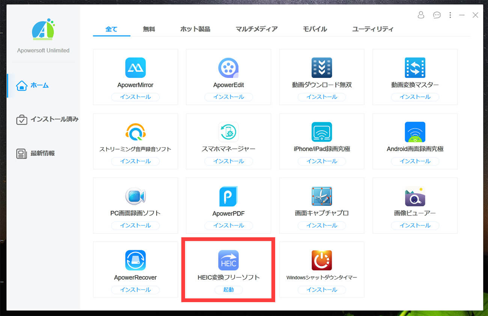This screenshot has height=316, width=488.
Task: Click the Windowsシャットダウンタイマー power icon
Action: (x=322, y=260)
